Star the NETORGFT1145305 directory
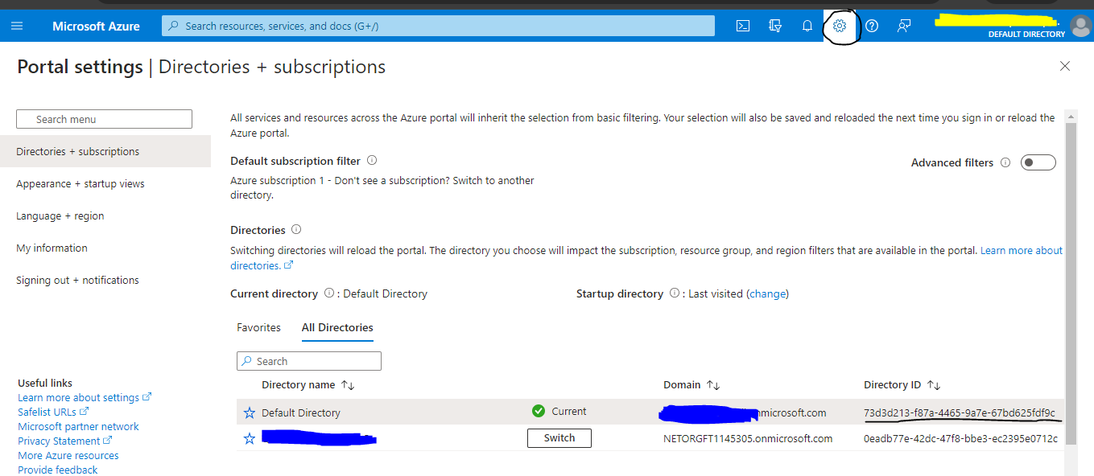 (249, 438)
